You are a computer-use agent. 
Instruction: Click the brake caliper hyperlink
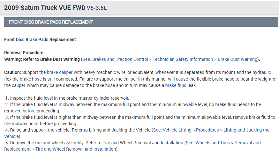(60, 72)
